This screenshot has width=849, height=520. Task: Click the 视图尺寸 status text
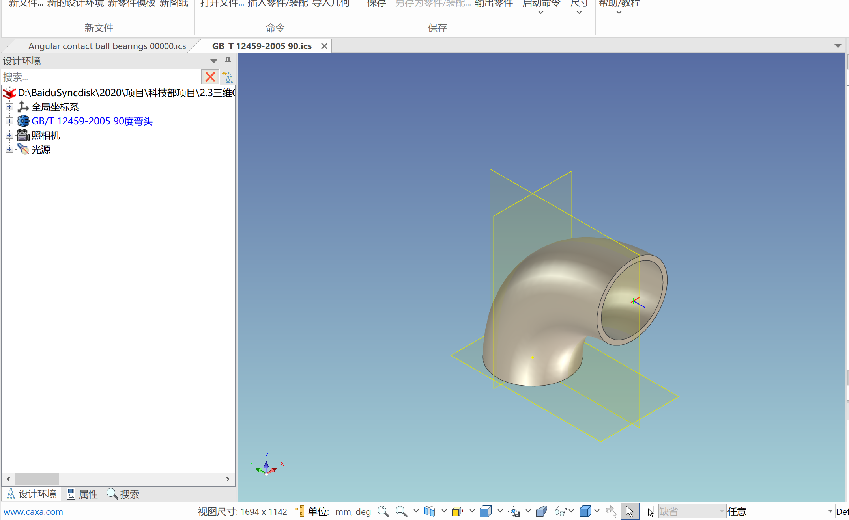242,512
